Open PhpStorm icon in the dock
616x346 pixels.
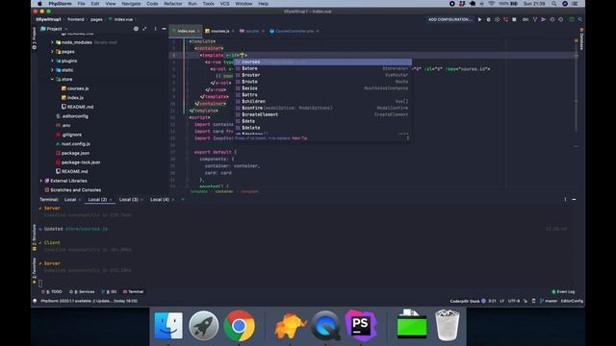click(361, 325)
